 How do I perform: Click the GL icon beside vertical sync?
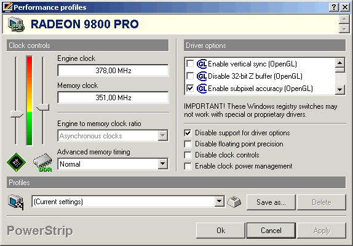tap(202, 64)
